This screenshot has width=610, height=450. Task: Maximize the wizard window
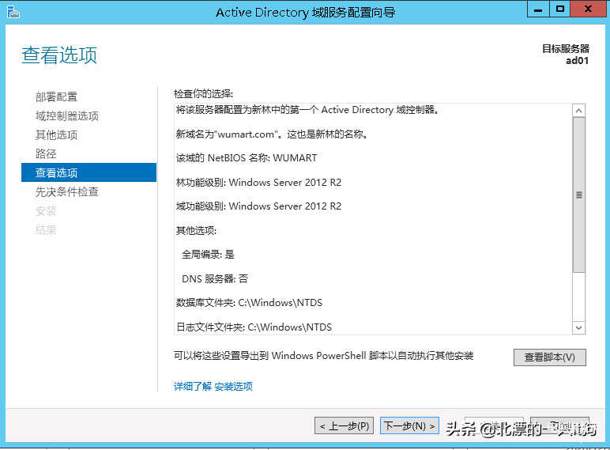pyautogui.click(x=559, y=9)
